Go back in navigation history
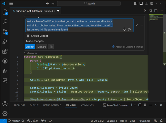The height and width of the screenshot is (123, 166). coord(48,4)
